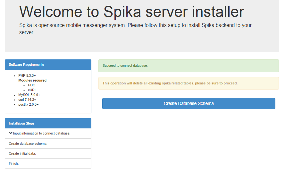Image resolution: width=285 pixels, height=174 pixels.
Task: Select the 'Finish.' step
Action: click(x=48, y=163)
